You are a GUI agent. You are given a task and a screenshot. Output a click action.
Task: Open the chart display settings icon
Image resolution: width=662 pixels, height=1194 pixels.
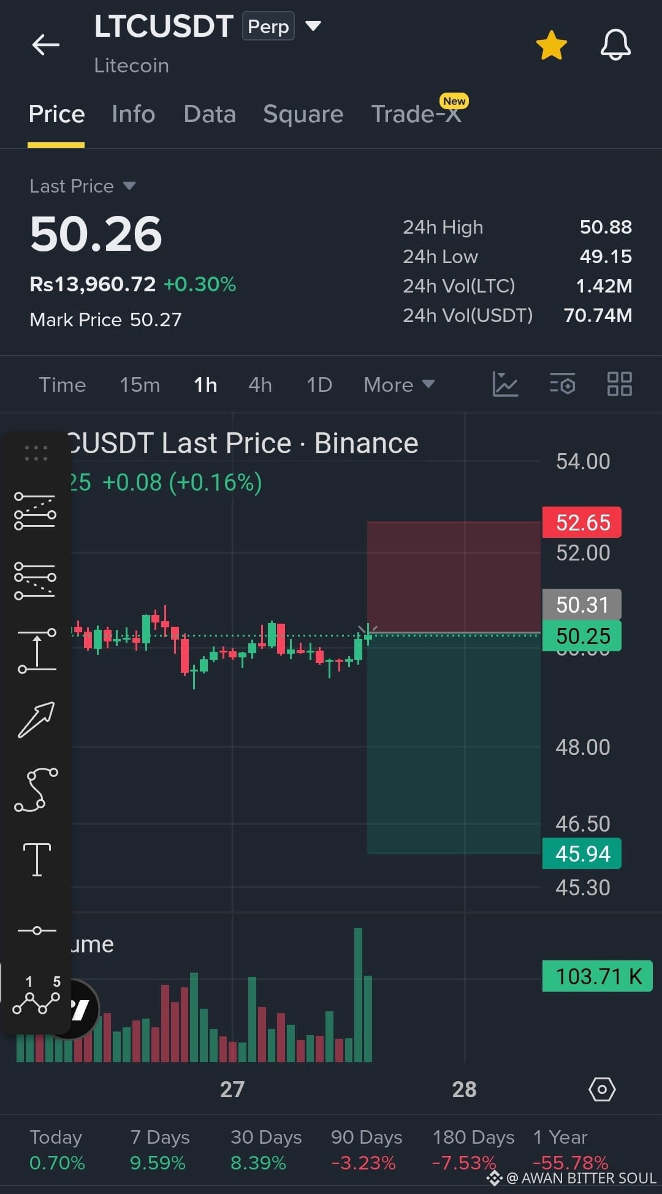click(x=562, y=385)
